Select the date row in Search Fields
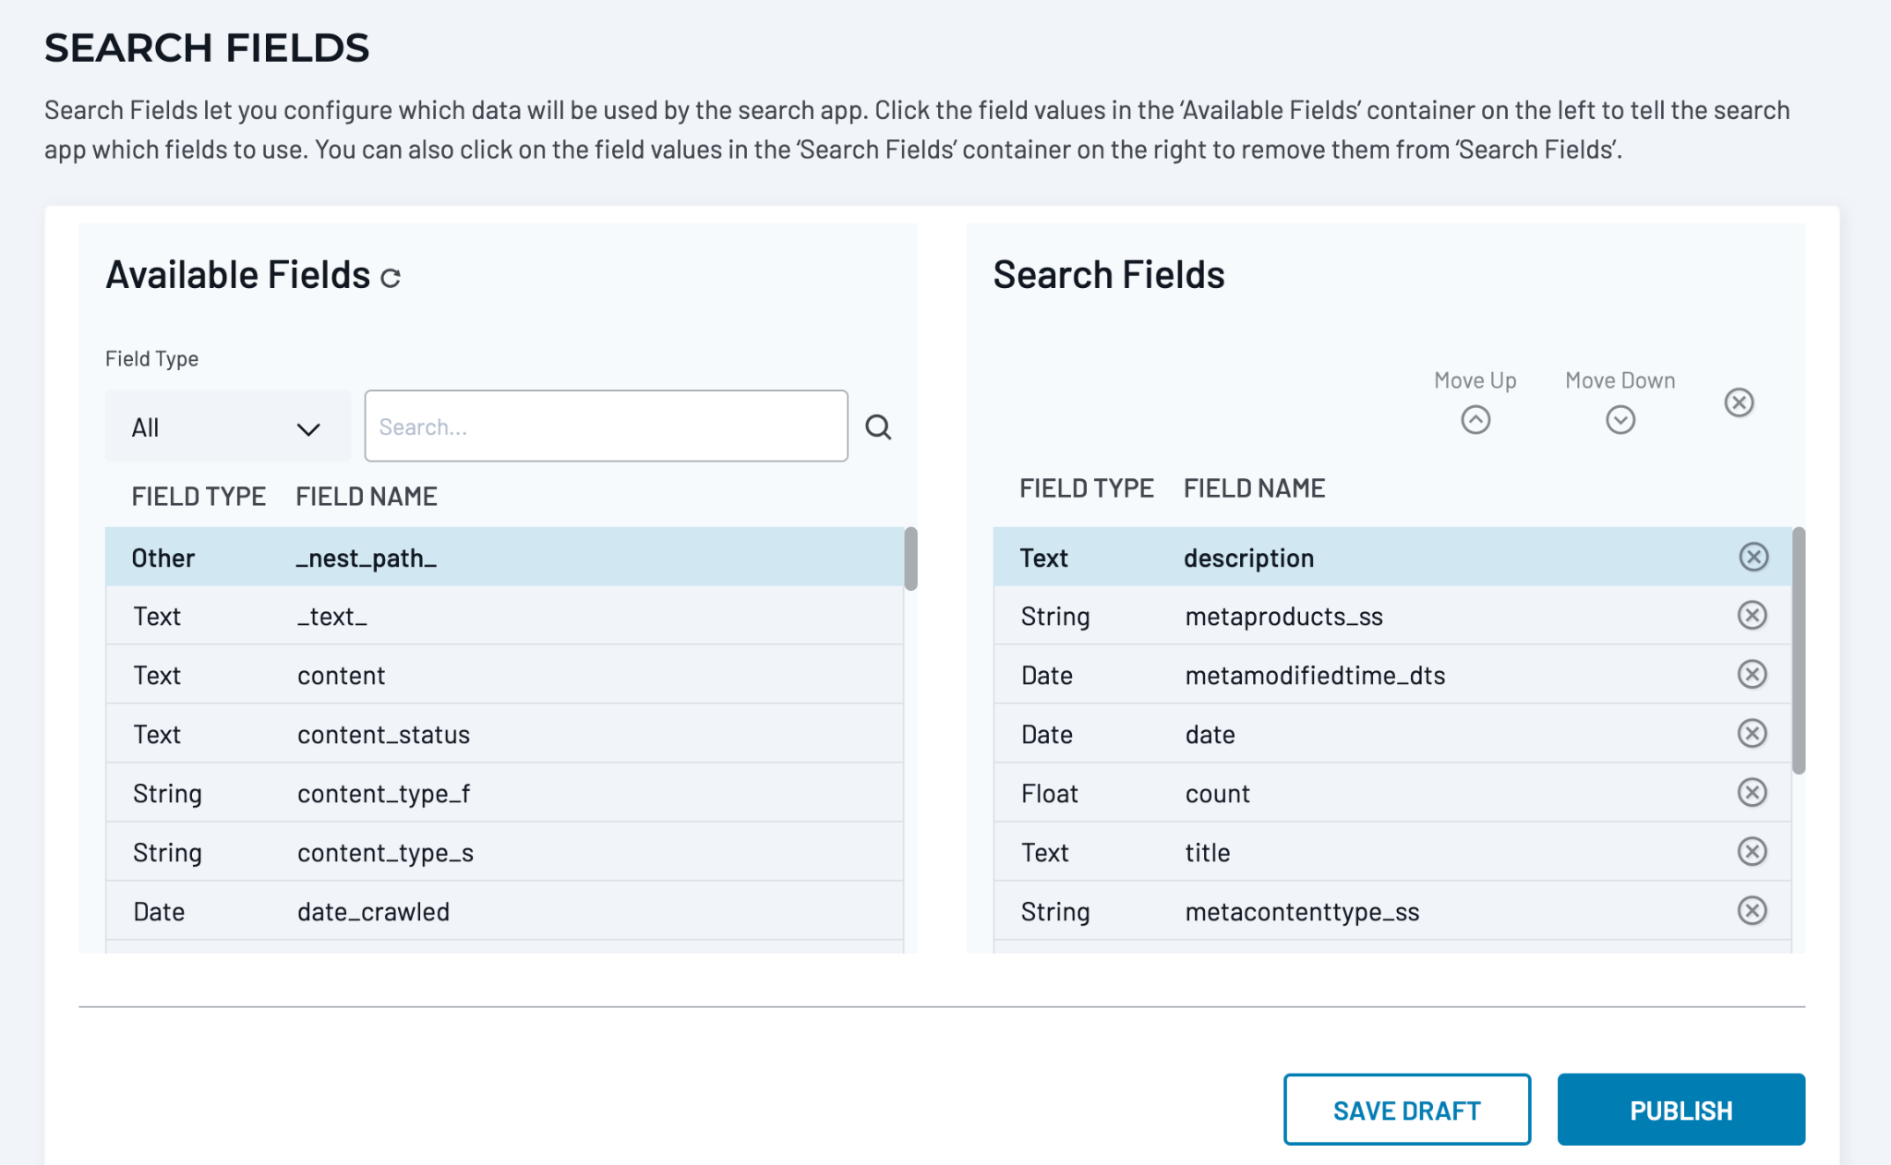The width and height of the screenshot is (1891, 1165). pyautogui.click(x=1392, y=734)
